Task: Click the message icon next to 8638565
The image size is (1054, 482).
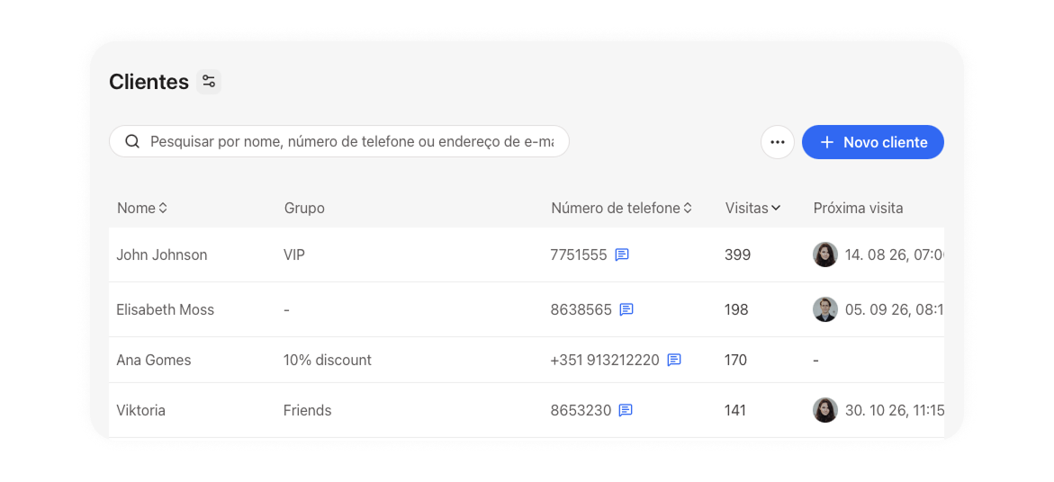Action: tap(626, 309)
